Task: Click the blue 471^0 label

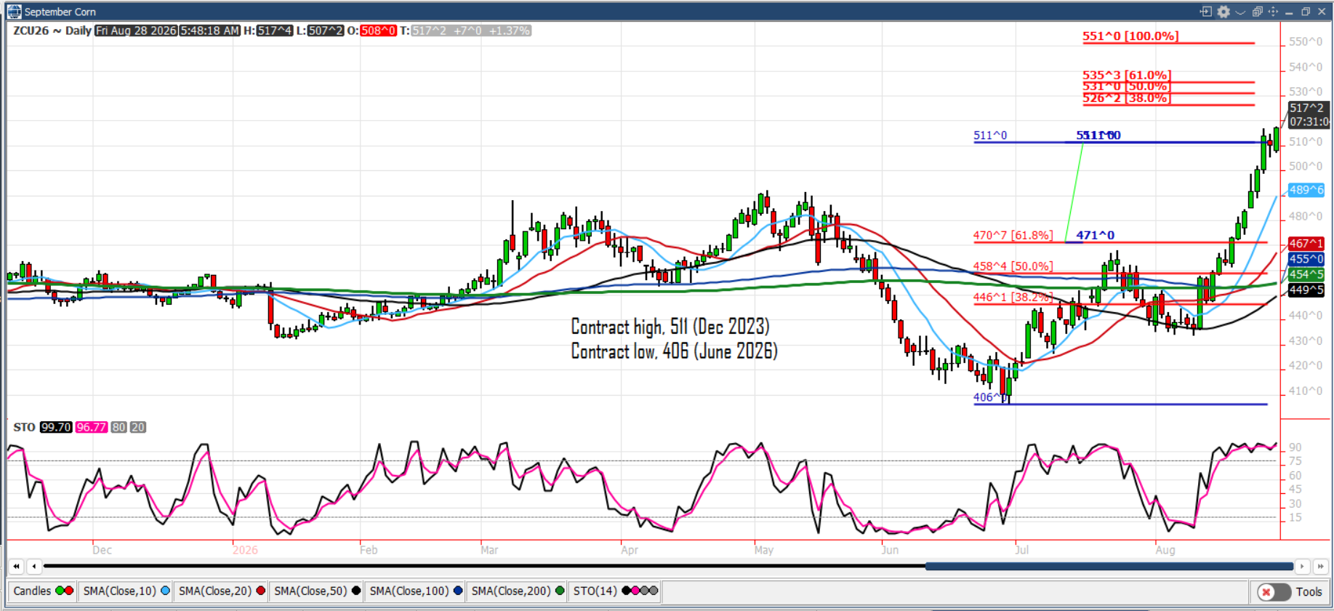Action: (x=1095, y=235)
